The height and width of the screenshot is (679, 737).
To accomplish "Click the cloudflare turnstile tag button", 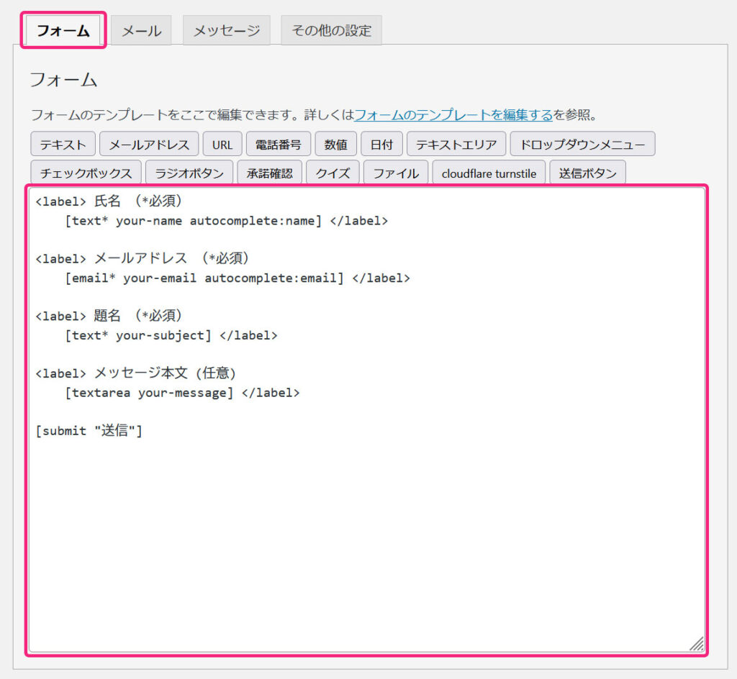I will (x=489, y=173).
